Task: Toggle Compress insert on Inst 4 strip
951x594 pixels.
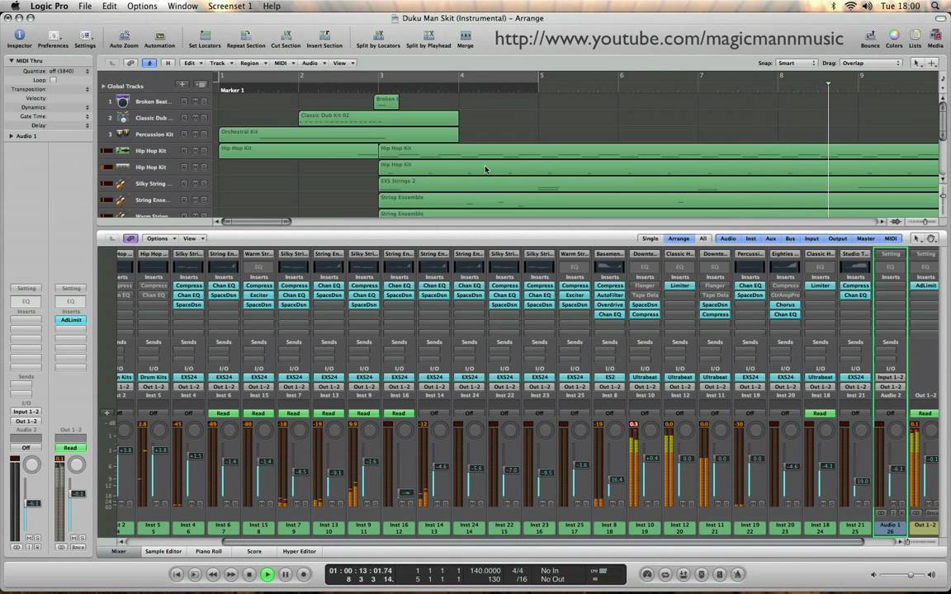Action: pyautogui.click(x=188, y=285)
